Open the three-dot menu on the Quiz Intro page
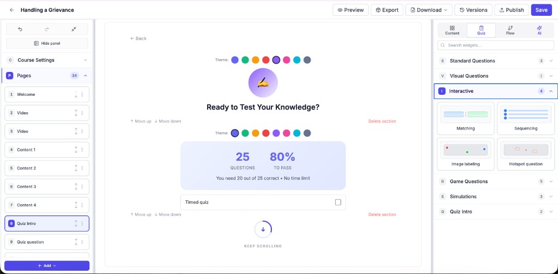 click(x=82, y=223)
